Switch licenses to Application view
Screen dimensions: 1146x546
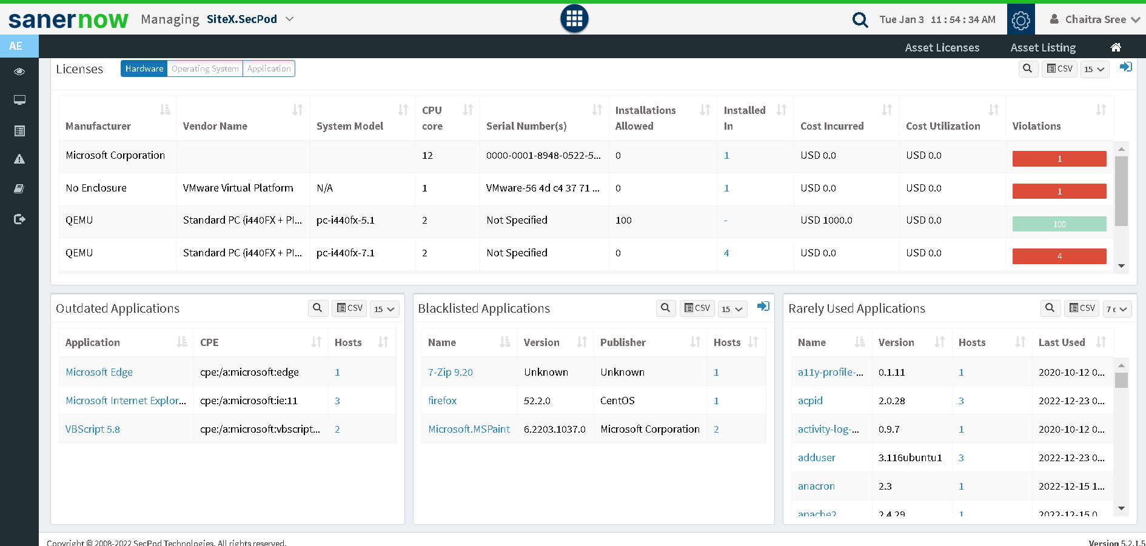pos(269,68)
